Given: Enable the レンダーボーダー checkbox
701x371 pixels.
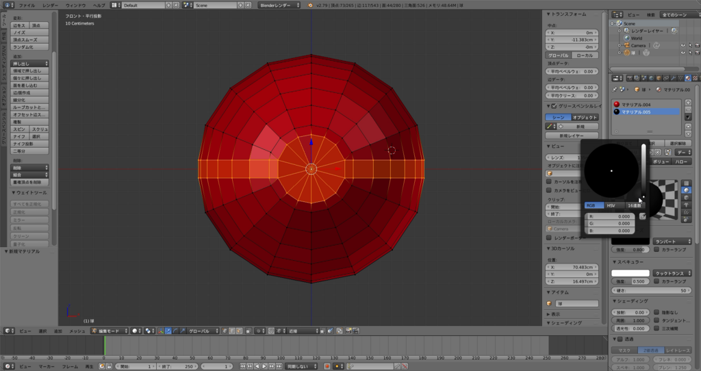Looking at the screenshot, I should pos(549,238).
